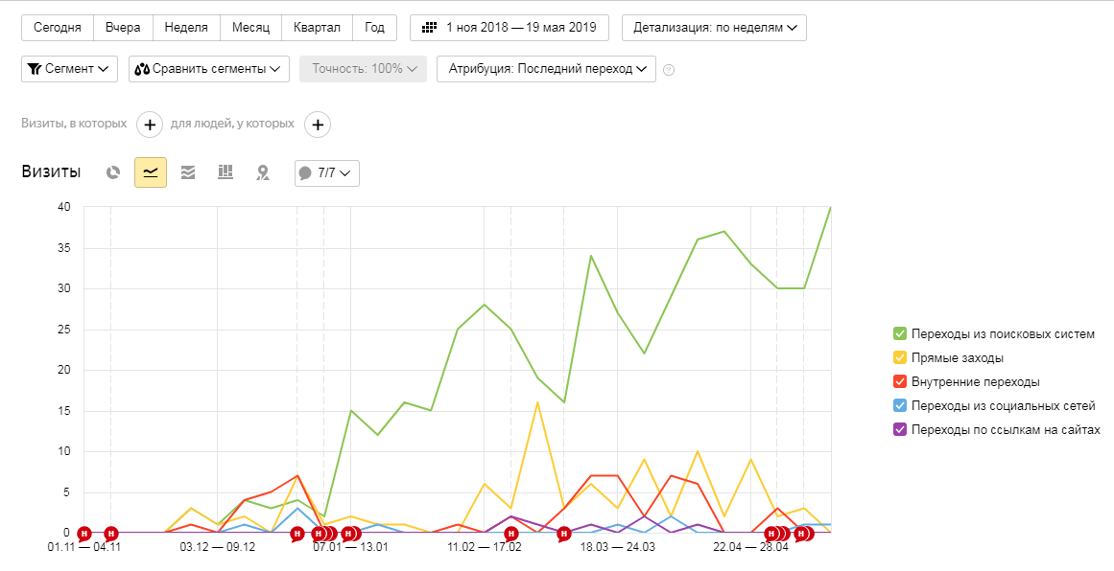Screen dimensions: 1114x571
Task: Click the attribution help question mark icon
Action: [669, 70]
